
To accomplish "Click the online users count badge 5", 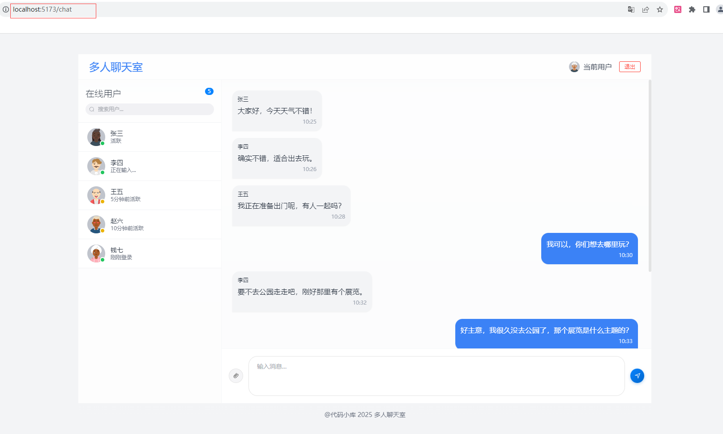I will [x=209, y=91].
